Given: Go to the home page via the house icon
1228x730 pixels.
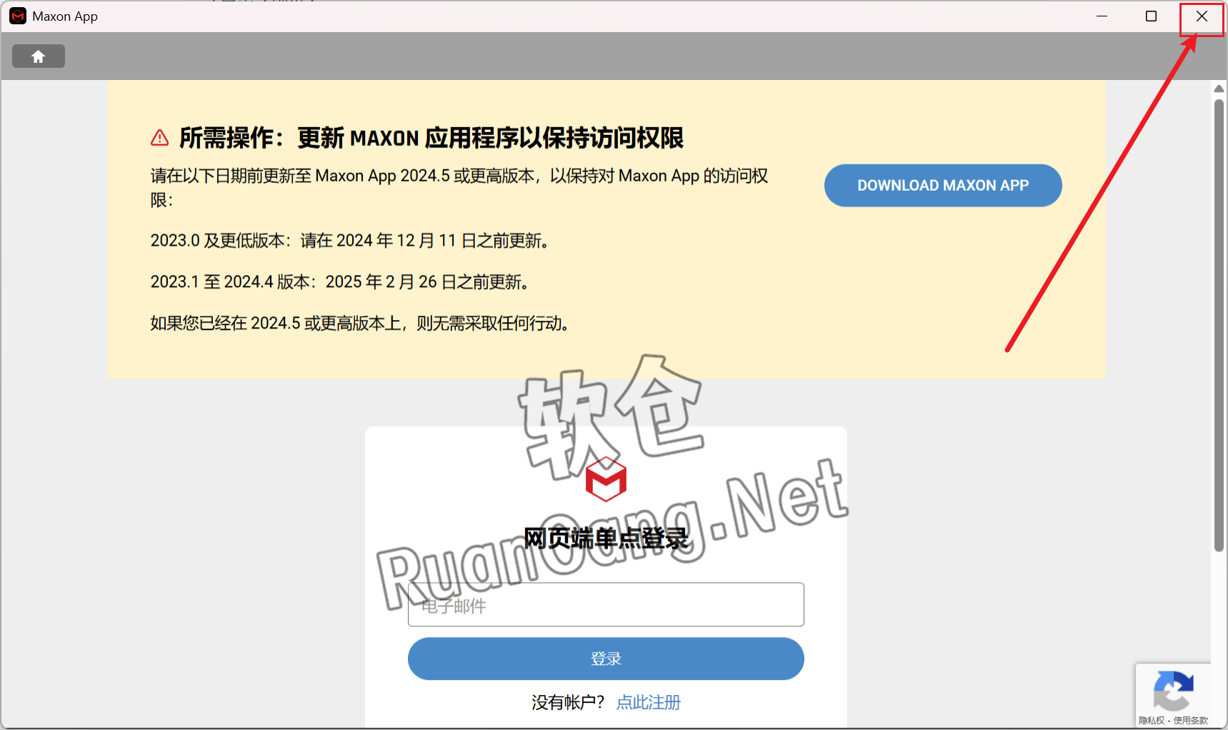Looking at the screenshot, I should (39, 56).
